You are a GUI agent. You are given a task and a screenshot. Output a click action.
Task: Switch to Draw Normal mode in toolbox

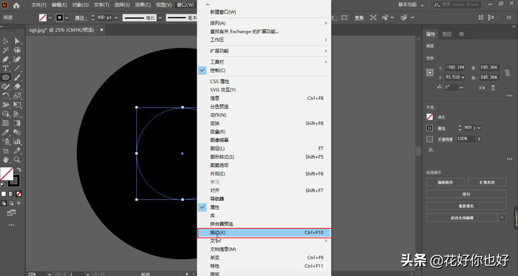(4, 203)
